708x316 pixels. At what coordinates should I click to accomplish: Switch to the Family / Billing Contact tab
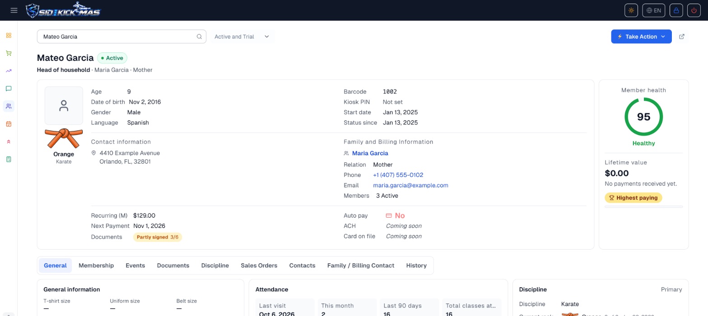(x=361, y=265)
